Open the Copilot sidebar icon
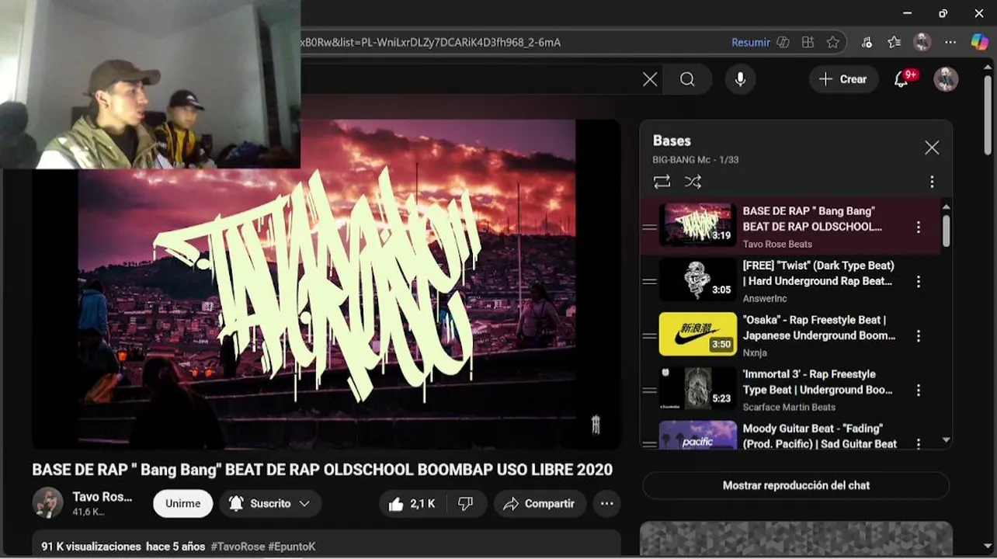 click(980, 42)
